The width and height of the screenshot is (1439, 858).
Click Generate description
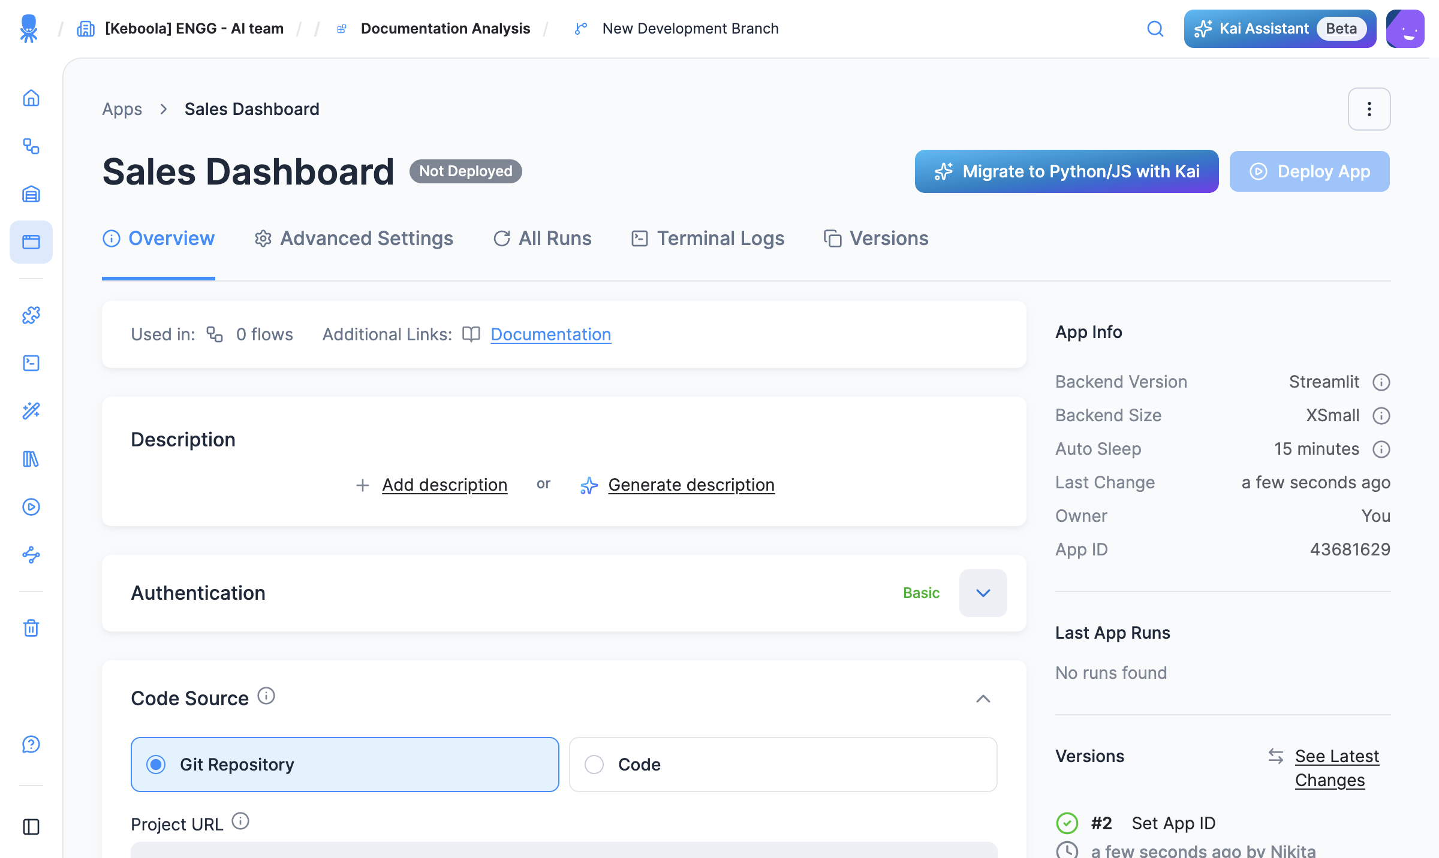[691, 485]
